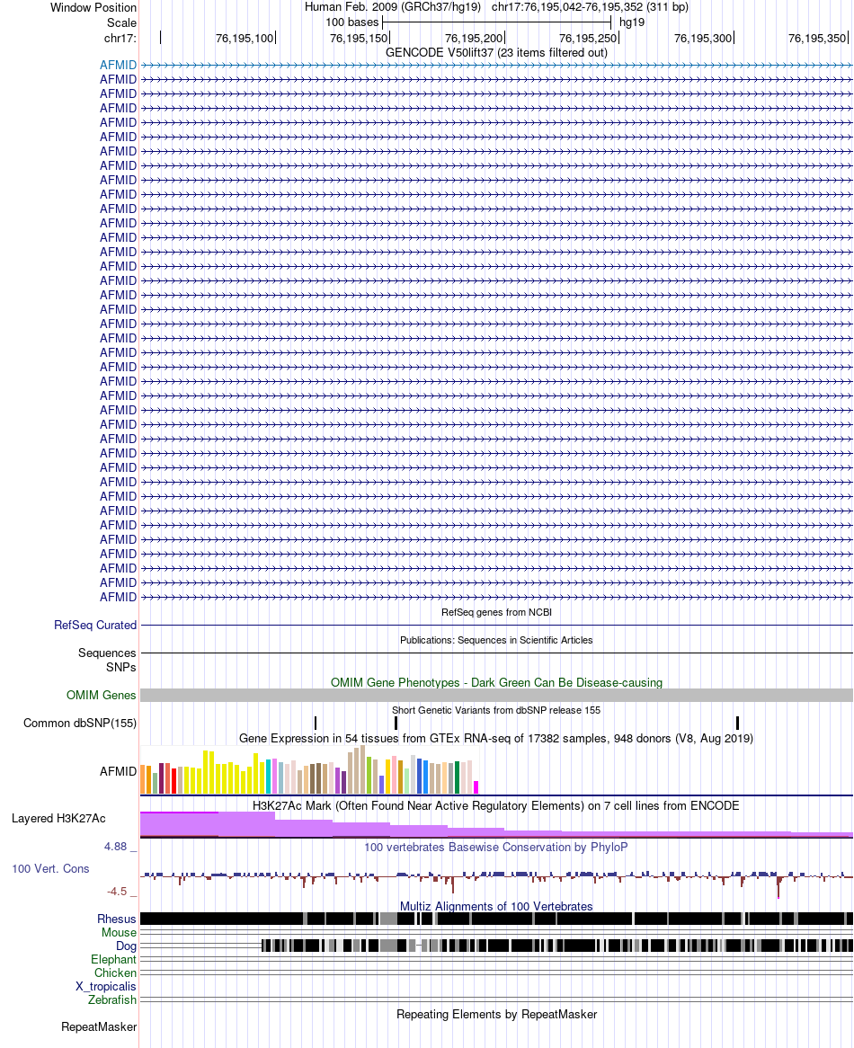Screen dimensions: 854x1048
Task: Click the Rhesus alignment block row
Action: [496, 919]
